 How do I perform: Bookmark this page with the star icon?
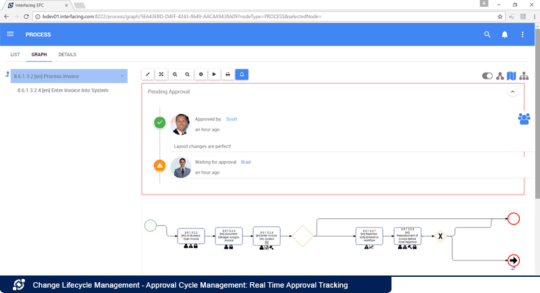[x=500, y=15]
